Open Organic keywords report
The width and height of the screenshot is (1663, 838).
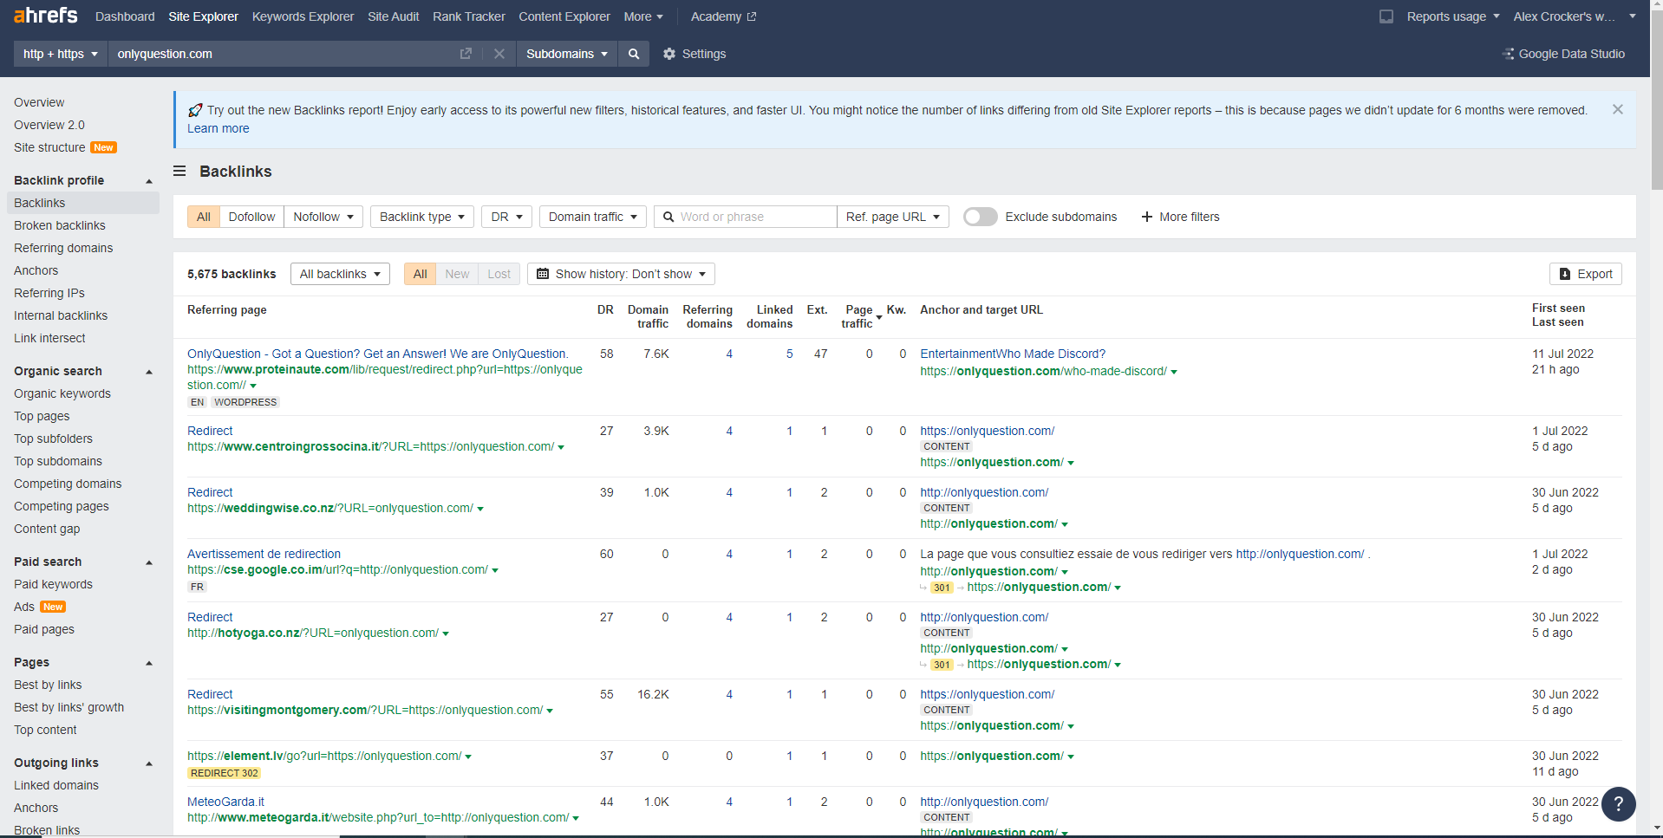tap(62, 393)
